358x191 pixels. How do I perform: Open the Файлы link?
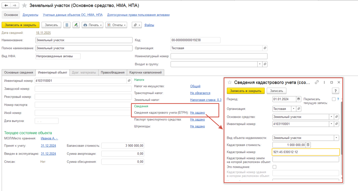point(149,25)
